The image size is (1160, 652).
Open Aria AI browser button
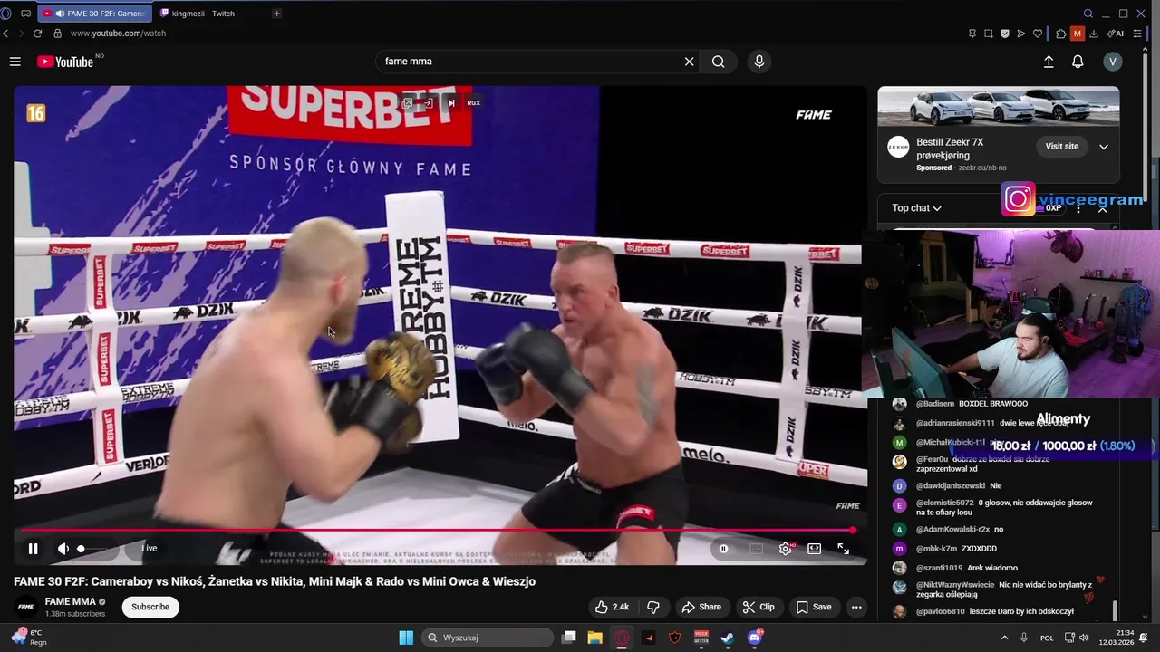pos(1116,34)
